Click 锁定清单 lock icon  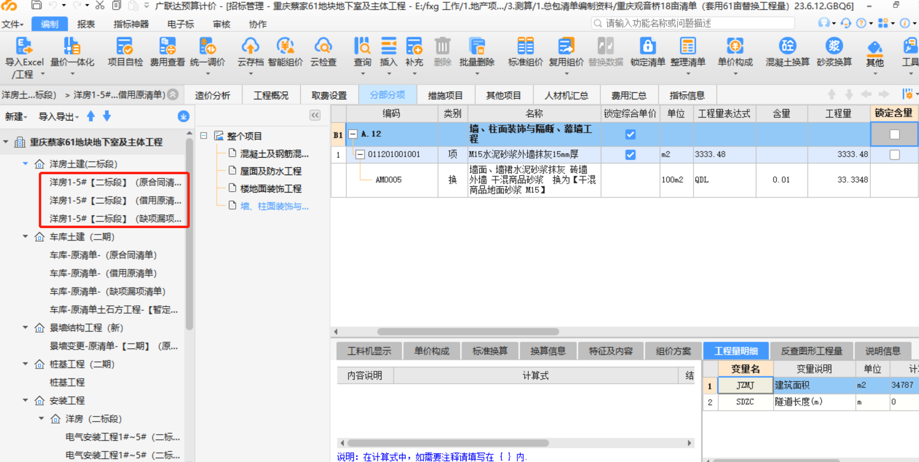[648, 52]
